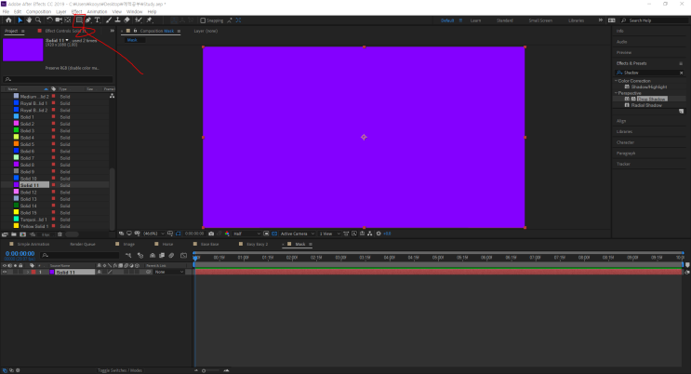Viewport: 691px width, 374px height.
Task: Select the Pan Behind anchor point tool
Action: [67, 20]
